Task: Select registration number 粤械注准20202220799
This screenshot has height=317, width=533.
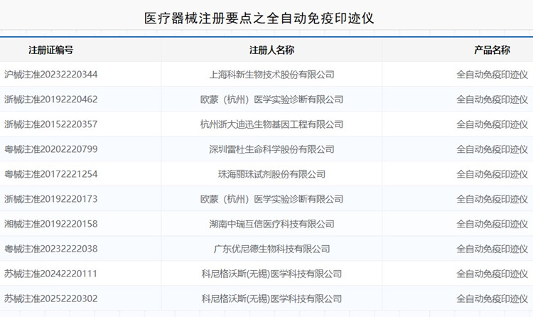Action: [x=51, y=149]
